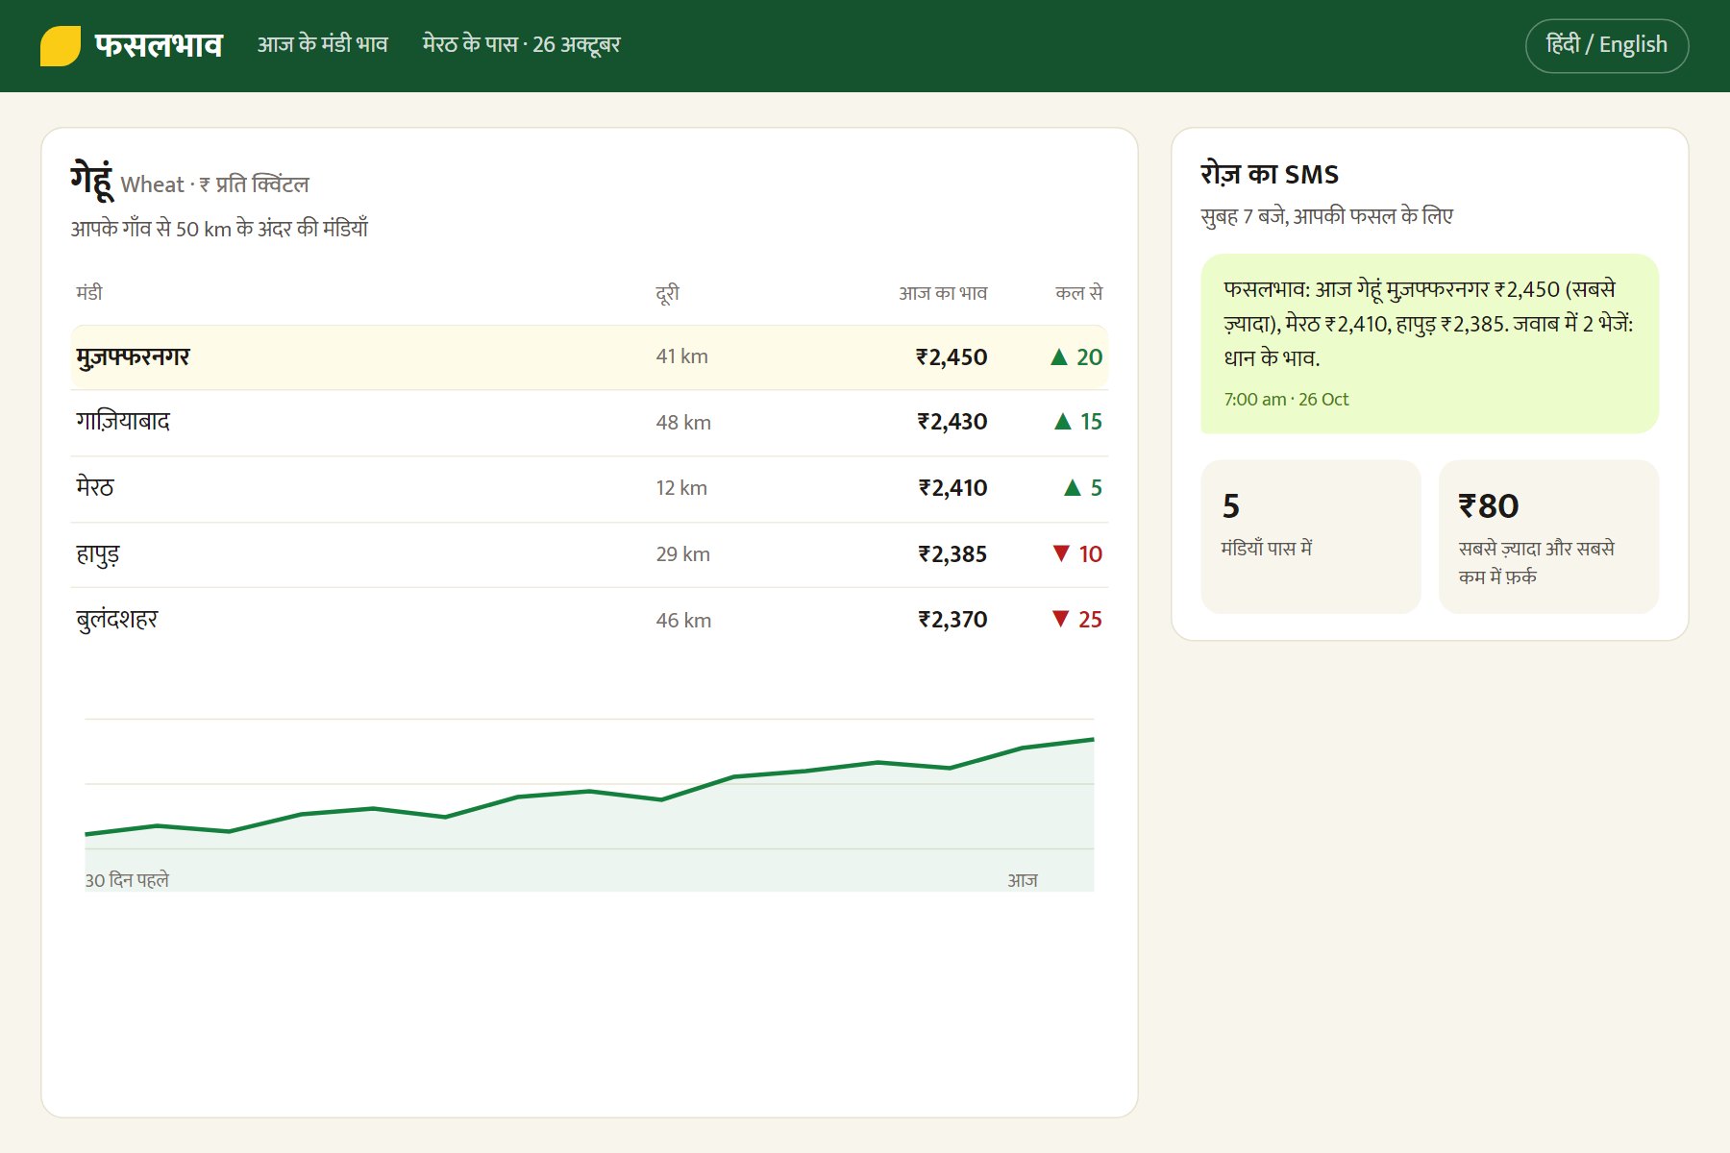1730x1153 pixels.
Task: Click the 46 km distance value
Action: pyautogui.click(x=683, y=621)
